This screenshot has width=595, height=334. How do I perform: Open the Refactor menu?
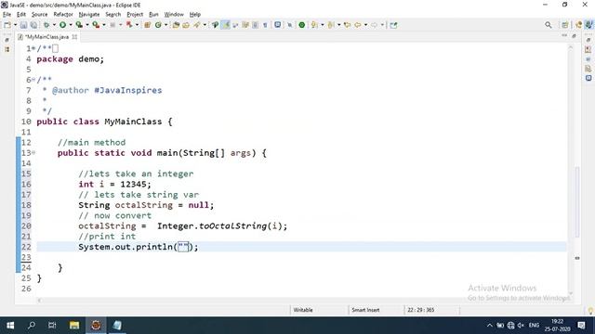click(x=63, y=15)
